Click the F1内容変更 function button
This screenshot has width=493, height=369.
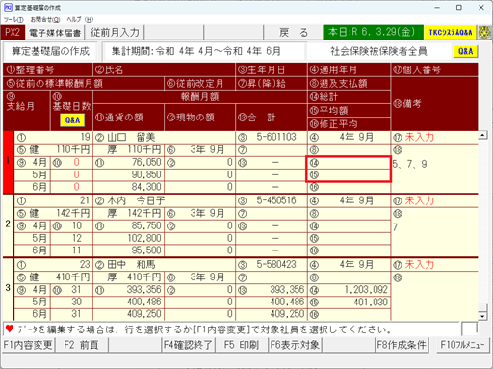click(28, 345)
